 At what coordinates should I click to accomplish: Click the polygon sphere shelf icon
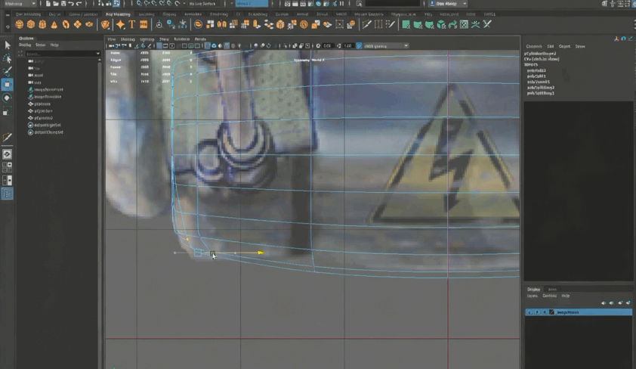20,25
